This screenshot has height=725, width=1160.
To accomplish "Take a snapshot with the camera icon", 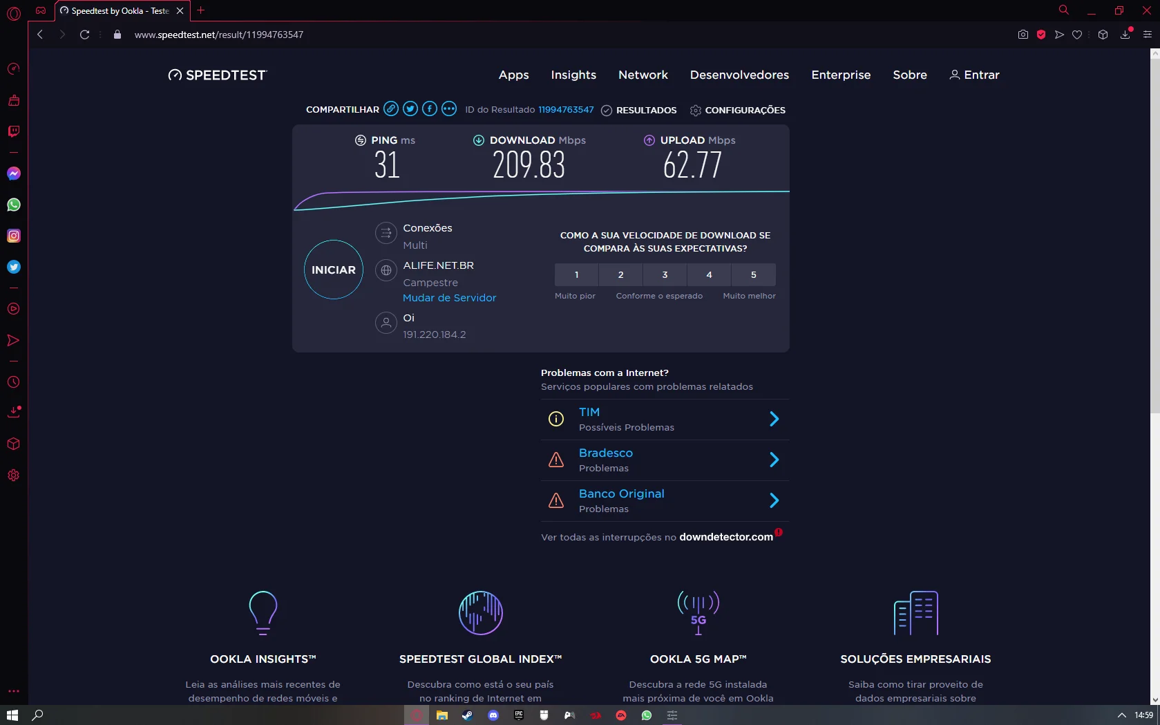I will click(x=1023, y=35).
